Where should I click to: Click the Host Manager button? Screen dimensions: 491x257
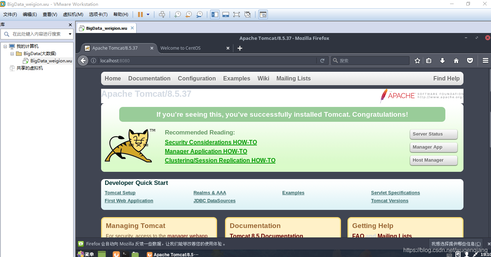click(434, 160)
